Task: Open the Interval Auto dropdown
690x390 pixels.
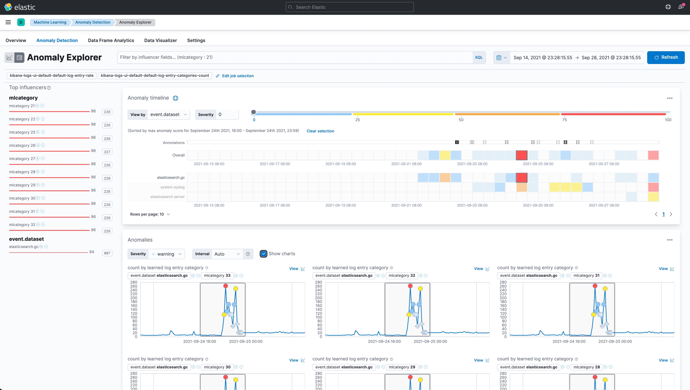Action: pyautogui.click(x=227, y=254)
